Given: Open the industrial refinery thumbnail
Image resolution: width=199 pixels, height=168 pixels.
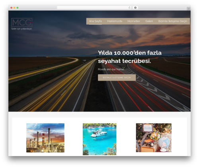Looking at the screenshot, I should (45, 138).
